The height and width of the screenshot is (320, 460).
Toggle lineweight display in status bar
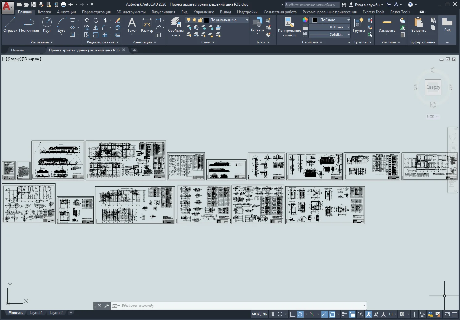click(344, 314)
